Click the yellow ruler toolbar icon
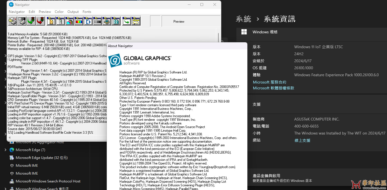 [x=136, y=21]
